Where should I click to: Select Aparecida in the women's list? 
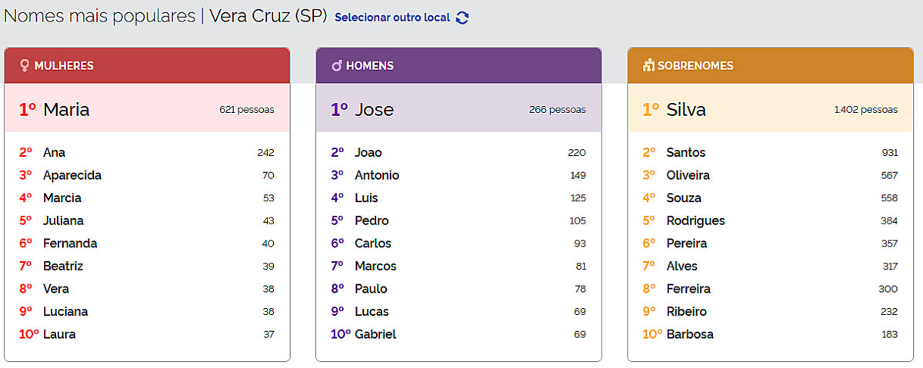(72, 175)
